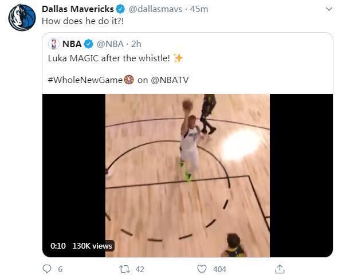
Task: Open the 45m timestamp link
Action: [x=199, y=9]
